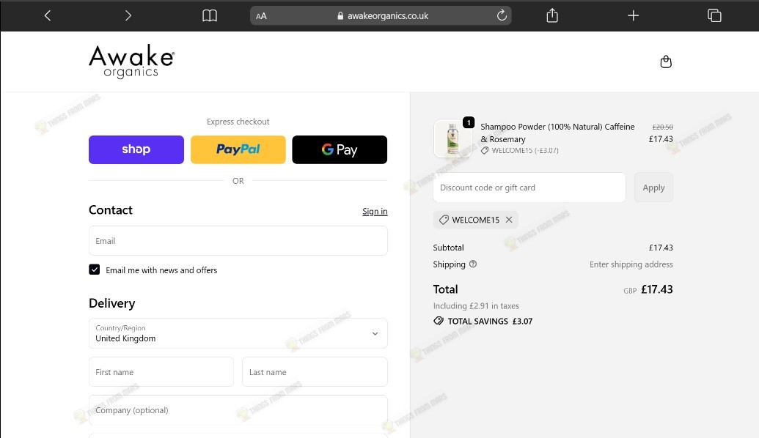Click the TOTAL SAVINGS £3.07 text
Screen dimensions: 759x438
(x=490, y=321)
